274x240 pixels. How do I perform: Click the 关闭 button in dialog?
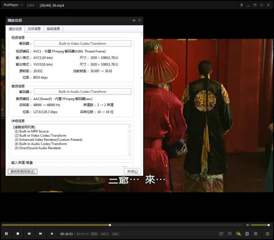(x=132, y=172)
